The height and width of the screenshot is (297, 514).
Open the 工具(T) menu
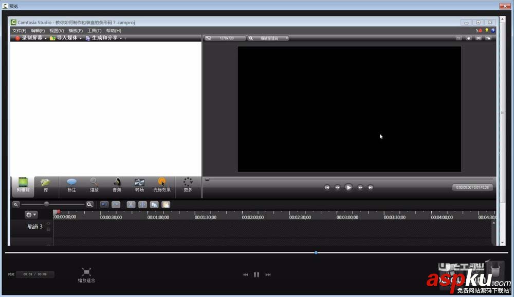94,31
